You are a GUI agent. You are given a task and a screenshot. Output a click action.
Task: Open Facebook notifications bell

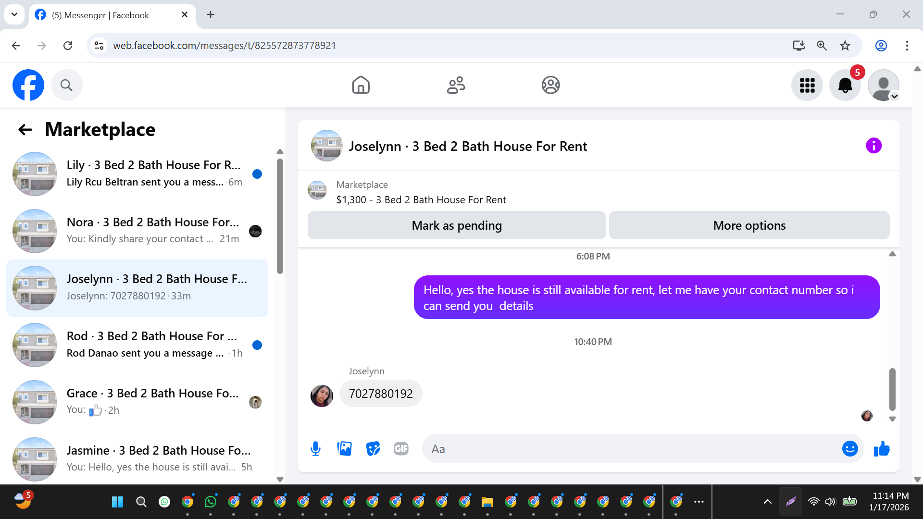tap(845, 86)
